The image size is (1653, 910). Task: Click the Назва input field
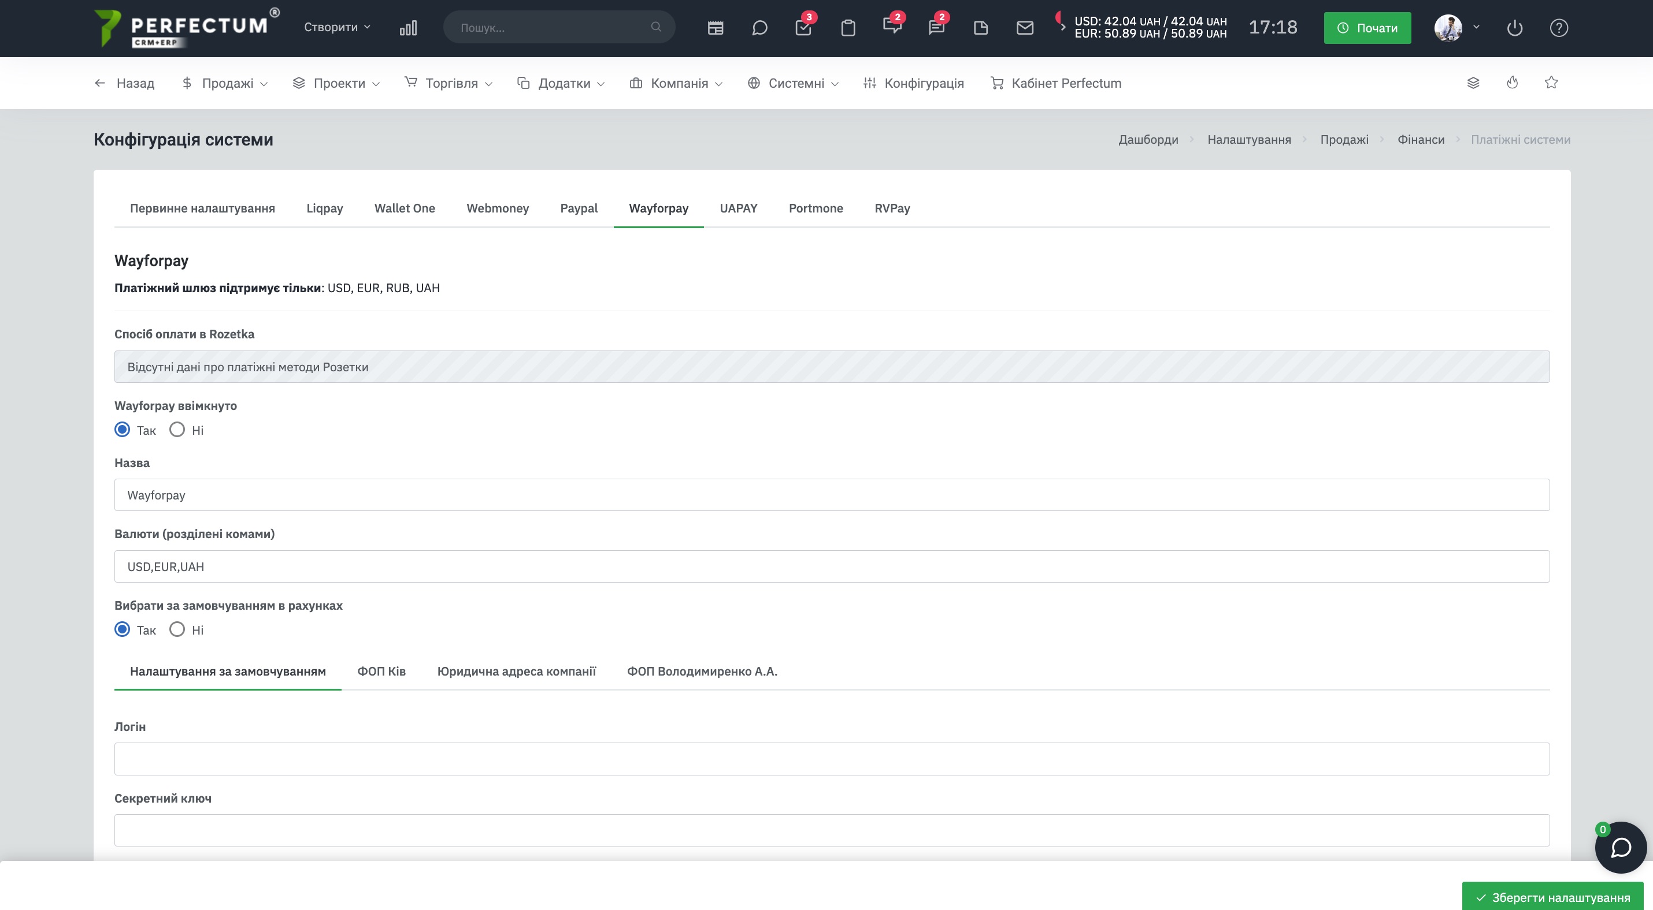pos(832,495)
